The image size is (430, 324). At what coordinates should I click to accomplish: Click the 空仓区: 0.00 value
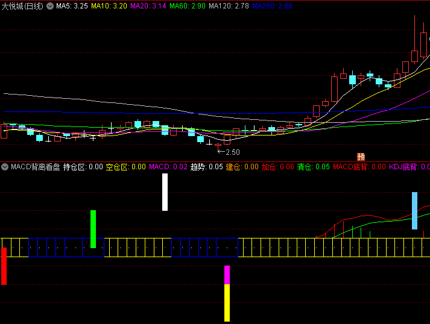(126, 167)
